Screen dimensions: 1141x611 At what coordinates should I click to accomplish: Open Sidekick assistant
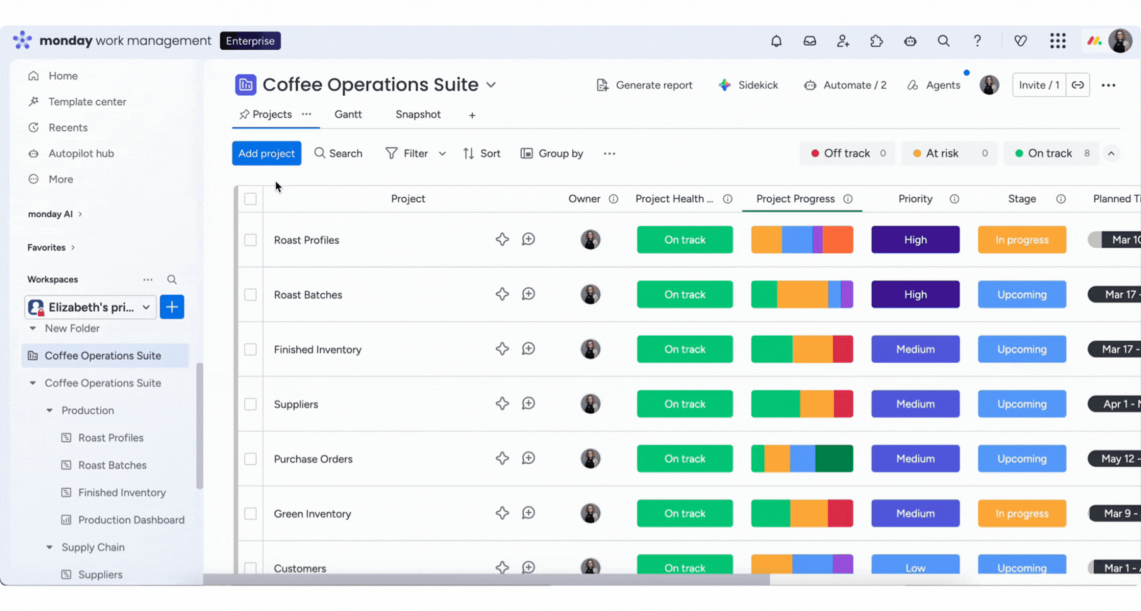[748, 85]
